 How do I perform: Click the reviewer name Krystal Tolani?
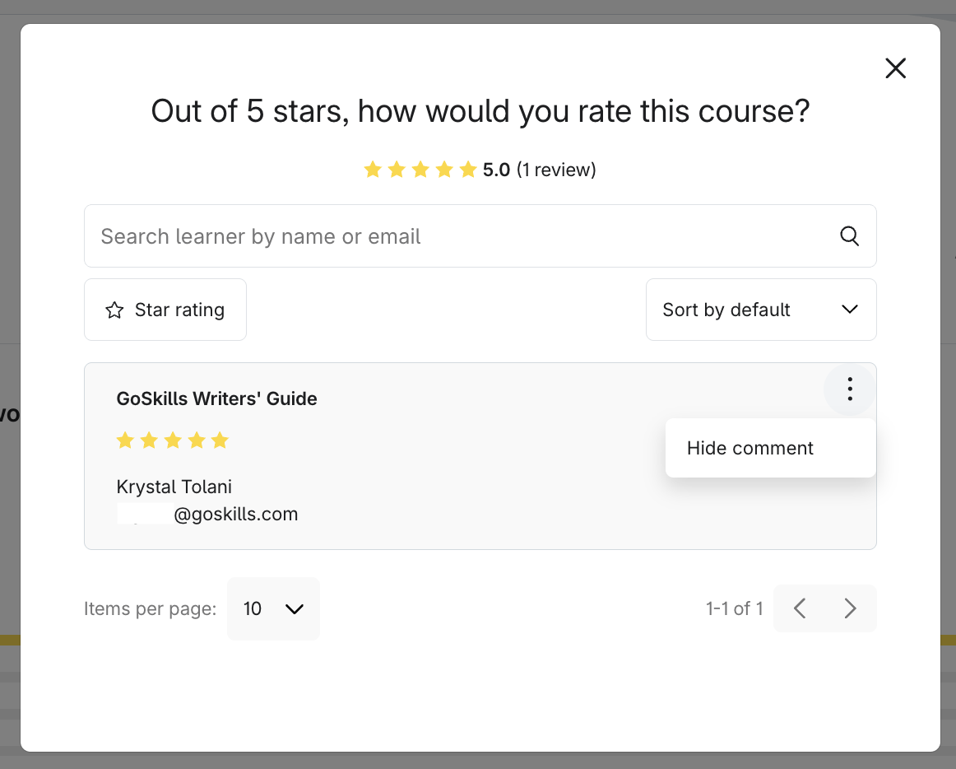pos(174,487)
